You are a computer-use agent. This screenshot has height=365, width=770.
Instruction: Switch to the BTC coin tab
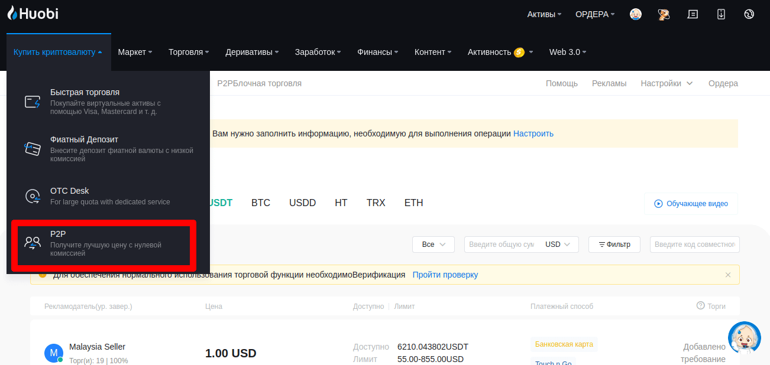click(x=261, y=203)
